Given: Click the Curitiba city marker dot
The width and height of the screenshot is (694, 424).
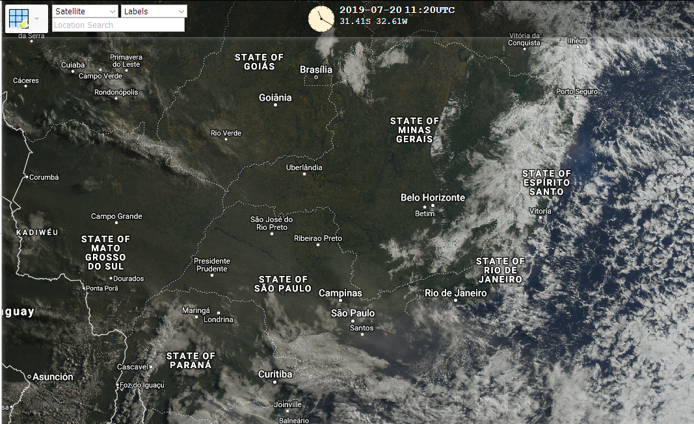Looking at the screenshot, I should pyautogui.click(x=275, y=382).
